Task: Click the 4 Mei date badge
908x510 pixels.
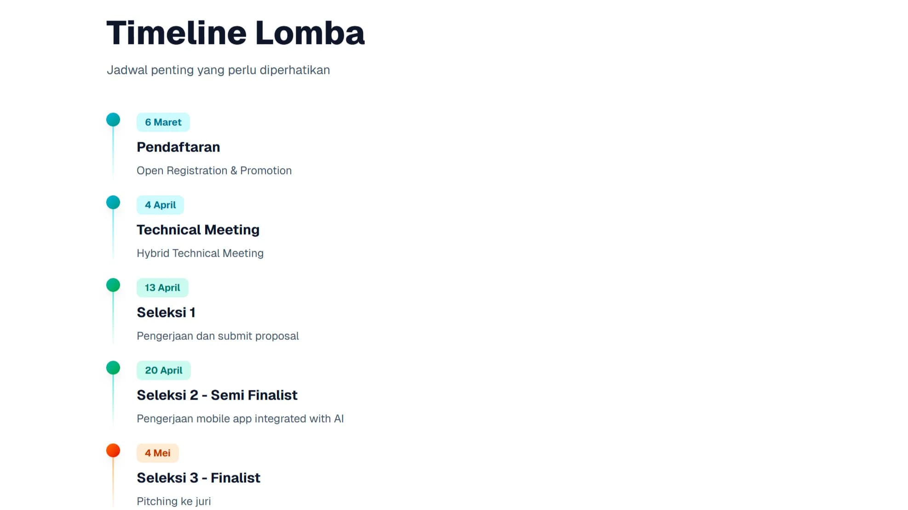Action: tap(157, 453)
